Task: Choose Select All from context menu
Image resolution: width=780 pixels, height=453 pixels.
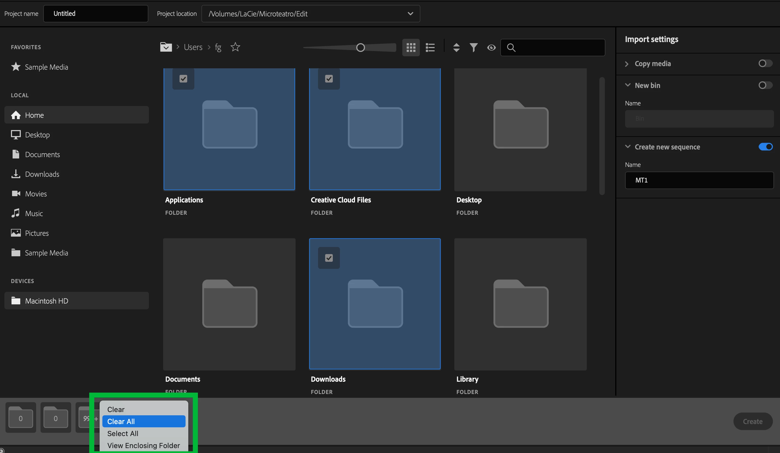Action: point(123,433)
